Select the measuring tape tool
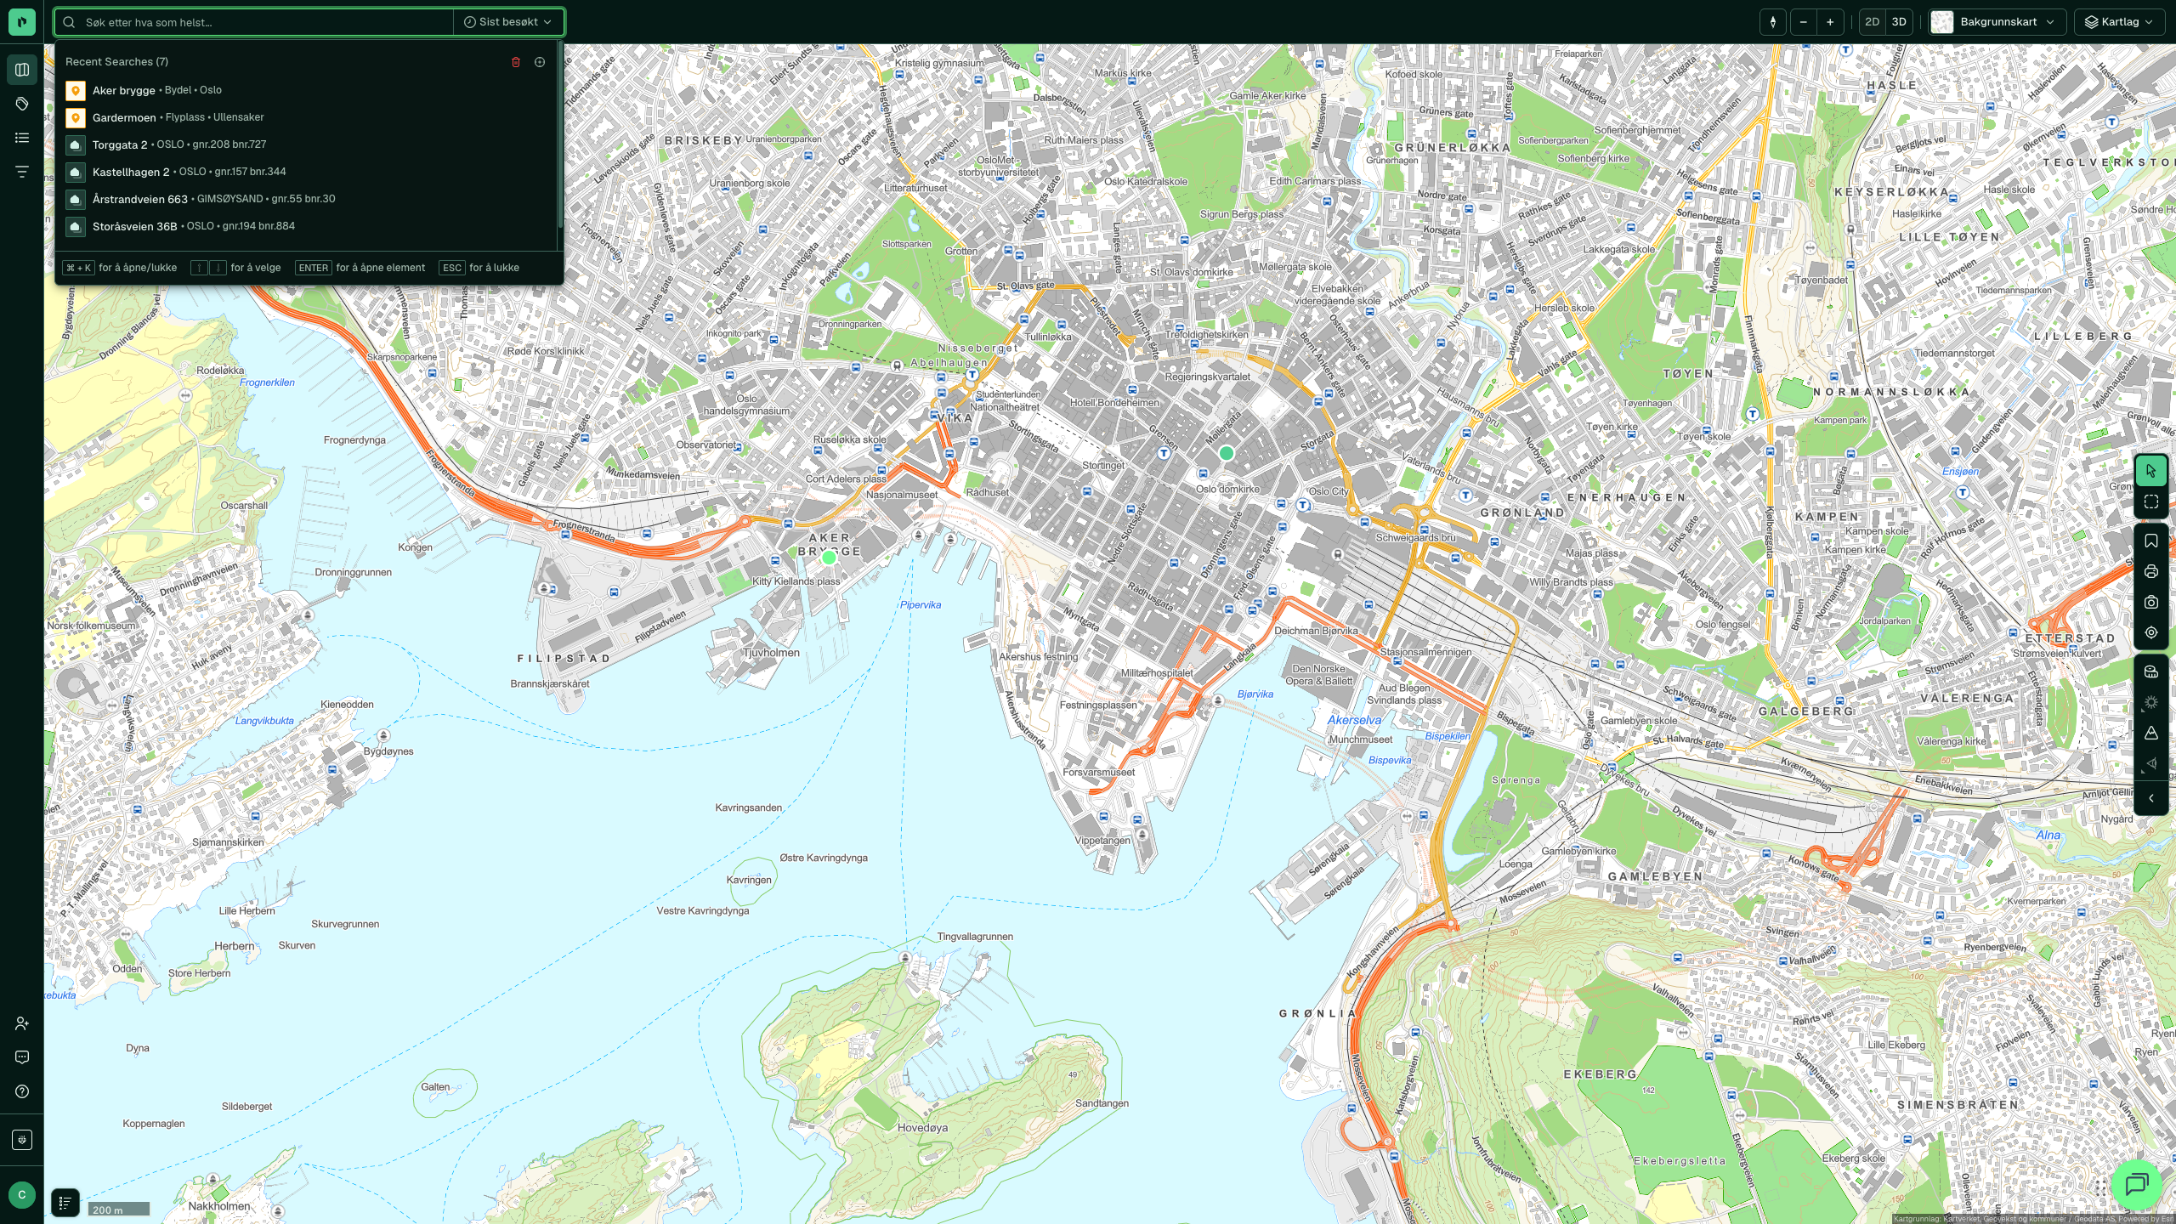Viewport: 2176px width, 1224px height. coord(2151,671)
